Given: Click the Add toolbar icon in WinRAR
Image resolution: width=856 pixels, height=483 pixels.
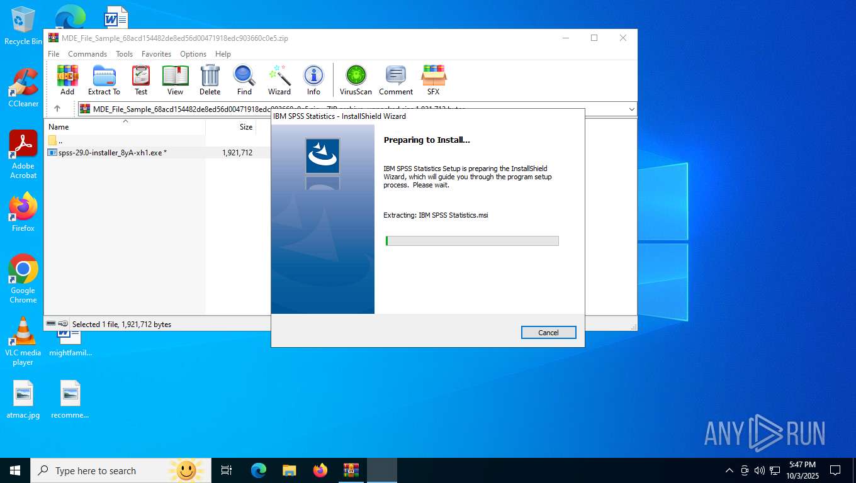Looking at the screenshot, I should point(67,80).
